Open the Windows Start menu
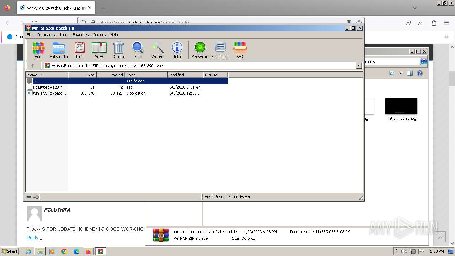Viewport: 455px width, 256px height. click(x=10, y=251)
